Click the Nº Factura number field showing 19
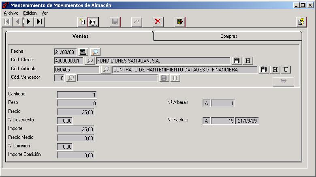The width and height of the screenshot is (316, 177). pos(223,121)
